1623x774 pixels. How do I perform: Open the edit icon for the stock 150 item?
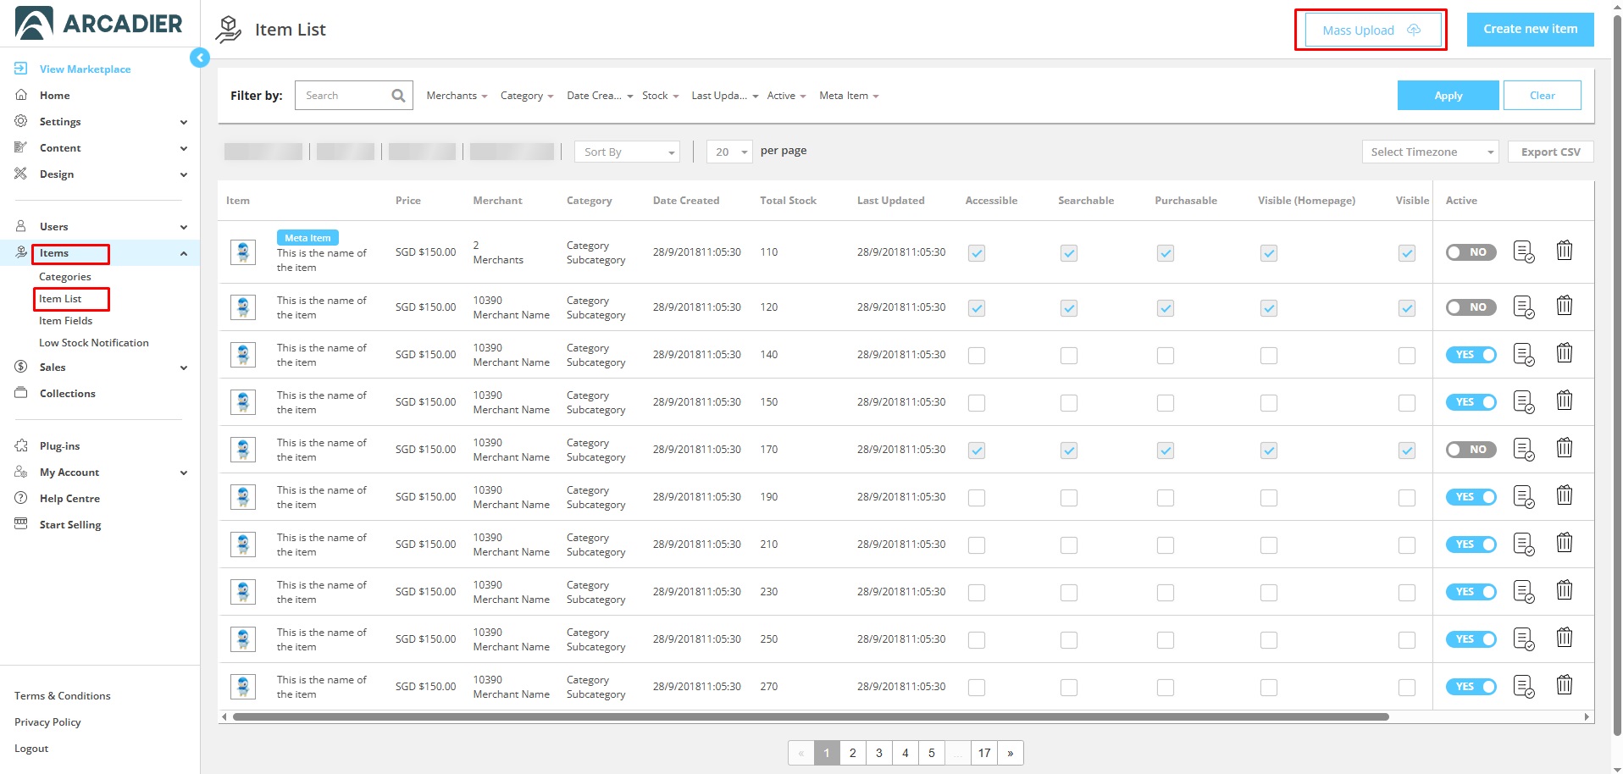1523,402
